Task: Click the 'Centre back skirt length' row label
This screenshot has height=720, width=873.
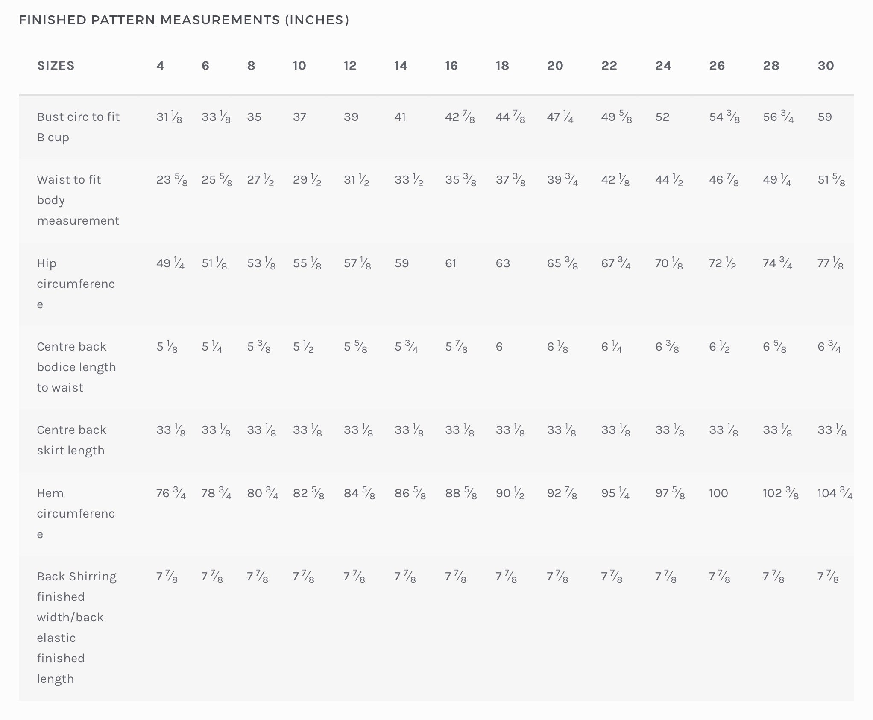Action: coord(71,440)
